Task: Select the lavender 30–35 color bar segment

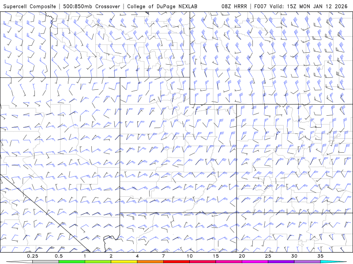Action: point(307,262)
